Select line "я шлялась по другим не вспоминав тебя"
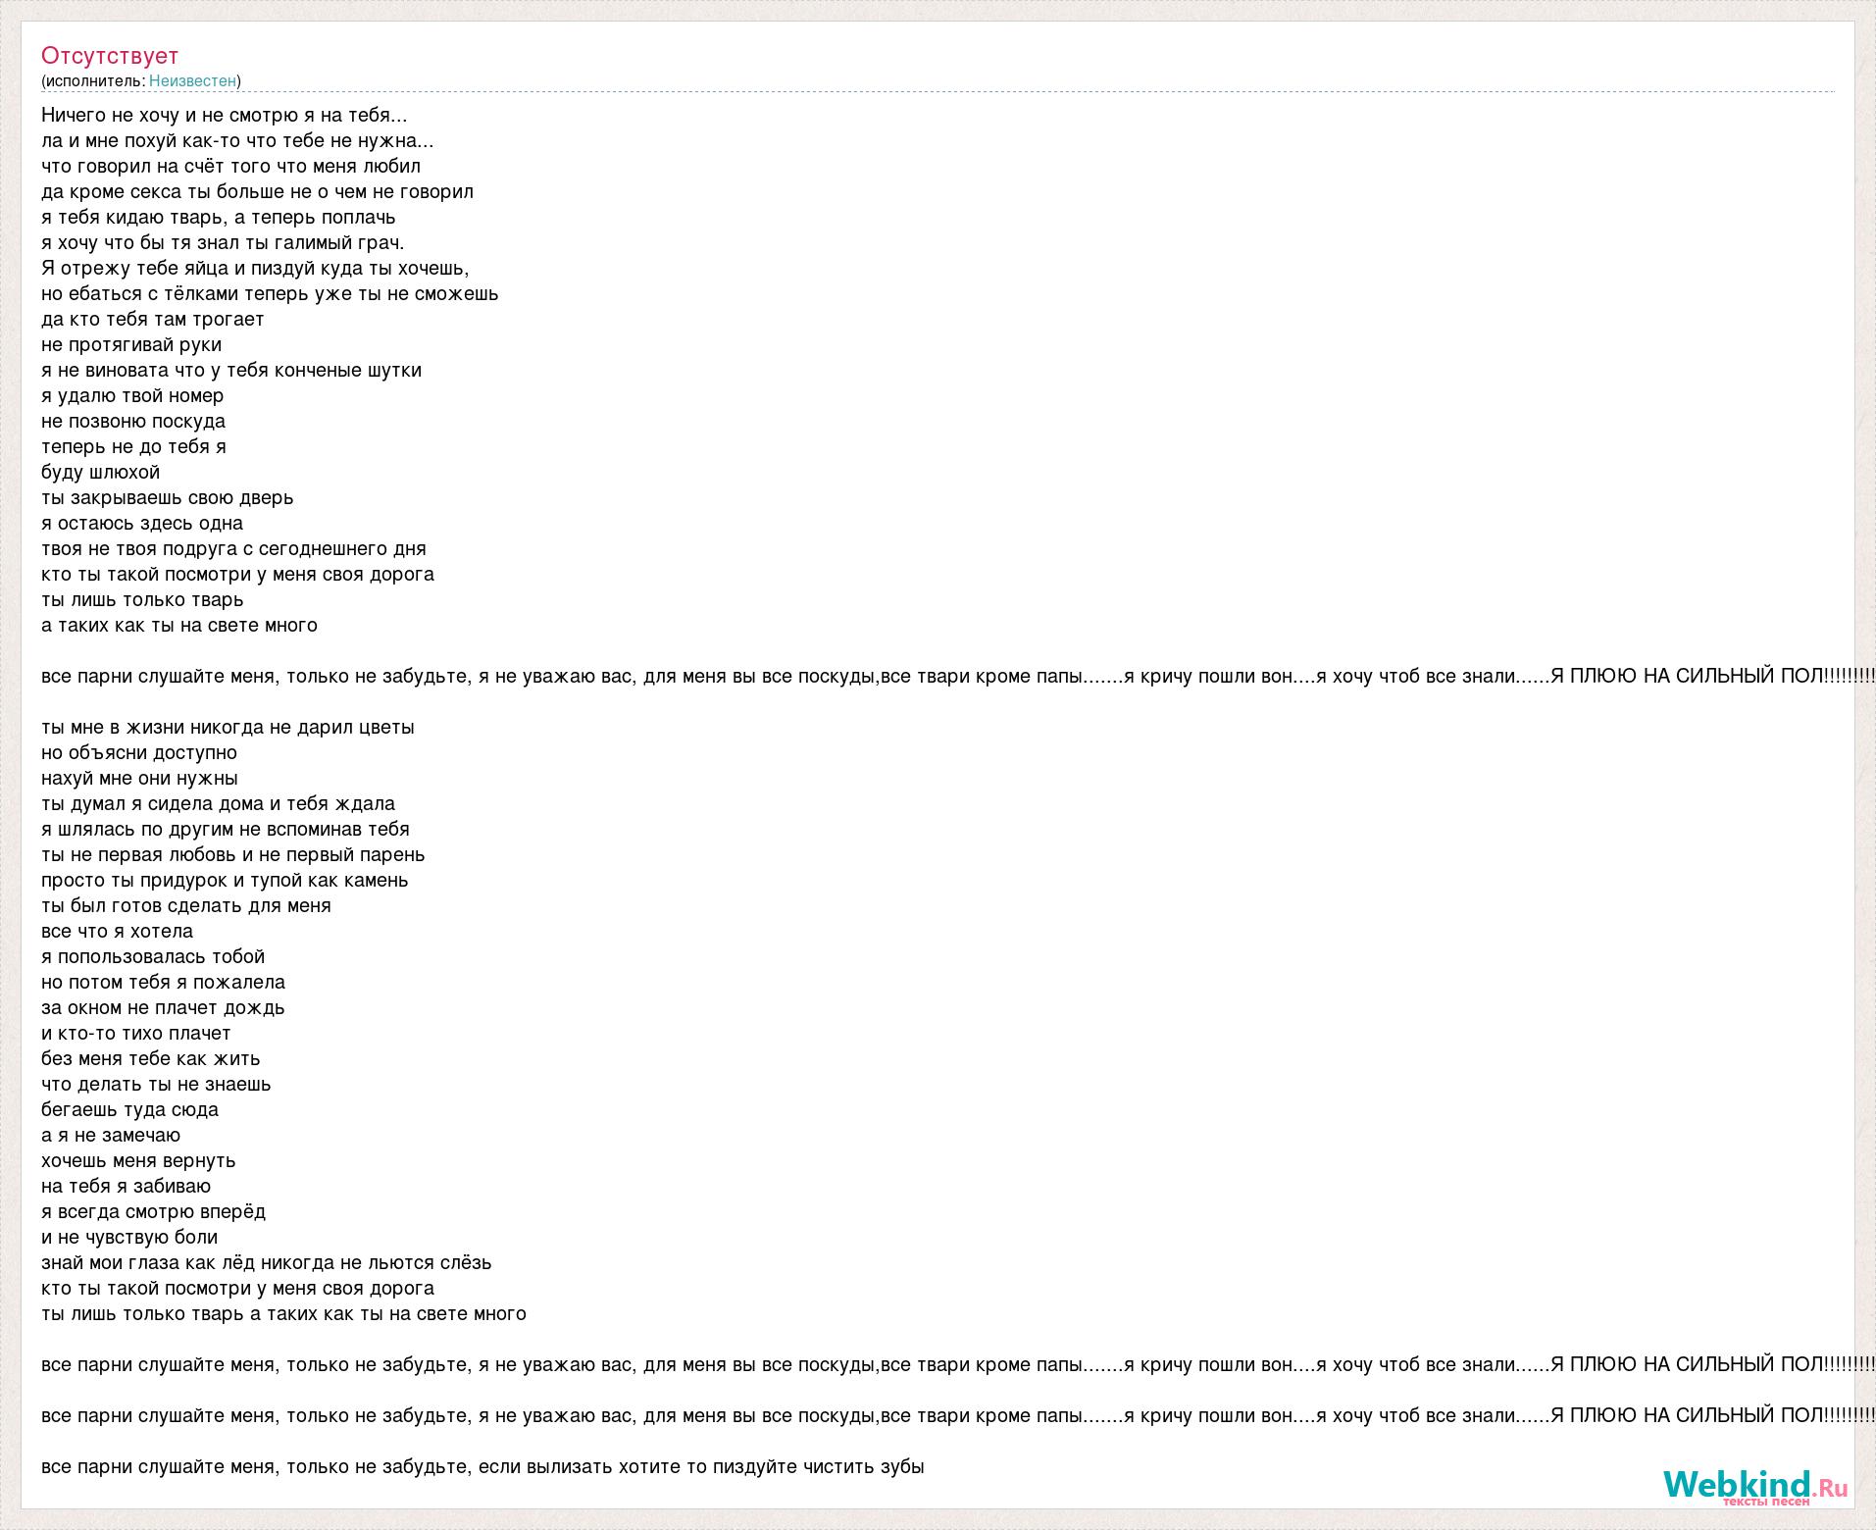This screenshot has width=1876, height=1530. pyautogui.click(x=226, y=830)
